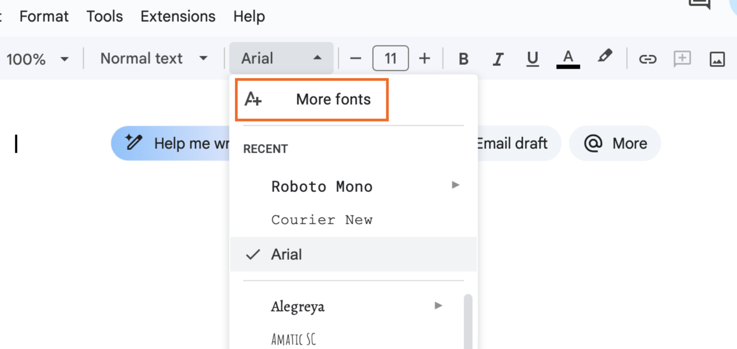Toggle bold formatting
The width and height of the screenshot is (737, 349).
pos(463,58)
